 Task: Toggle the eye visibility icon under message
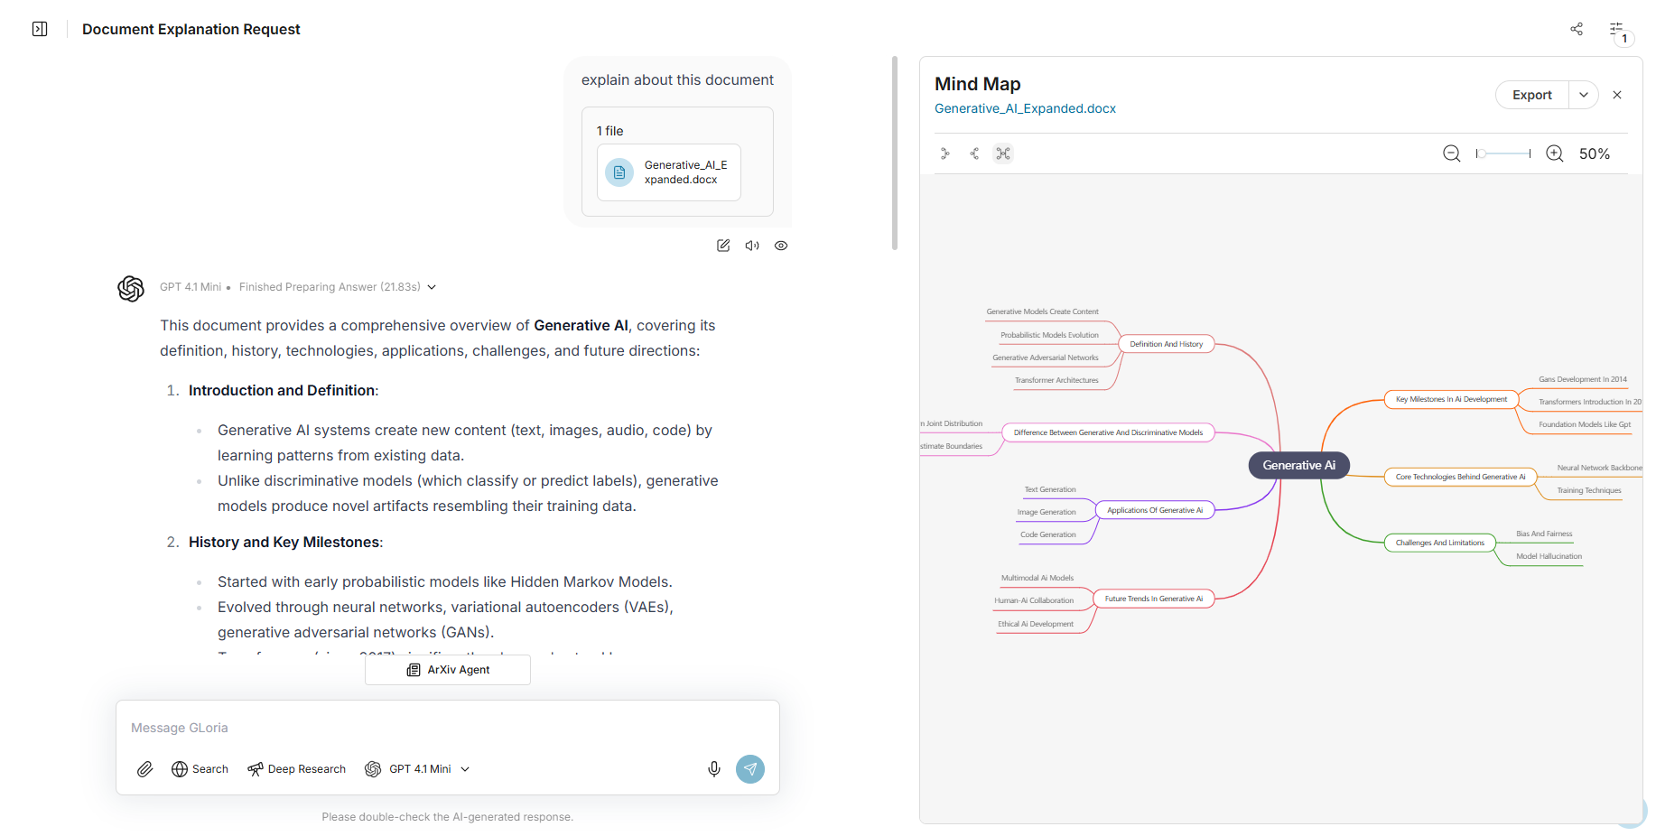click(x=781, y=246)
